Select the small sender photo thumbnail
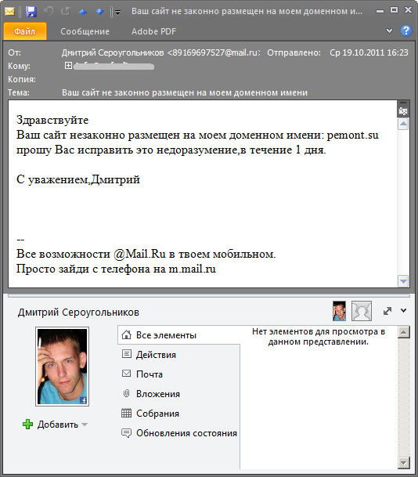 tap(339, 311)
